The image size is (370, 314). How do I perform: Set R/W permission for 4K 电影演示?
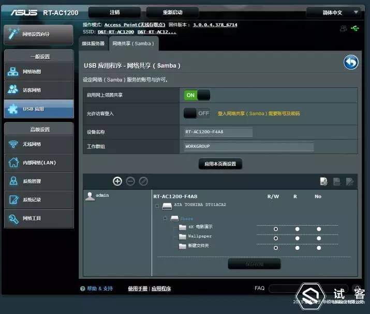pyautogui.click(x=275, y=229)
